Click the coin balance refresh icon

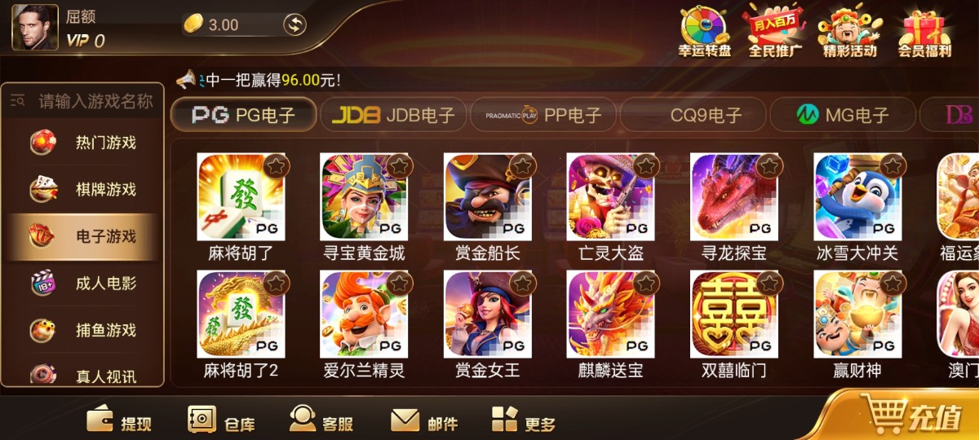[294, 24]
